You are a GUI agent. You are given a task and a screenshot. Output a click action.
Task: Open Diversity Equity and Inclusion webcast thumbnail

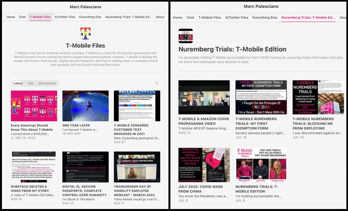pyautogui.click(x=137, y=167)
